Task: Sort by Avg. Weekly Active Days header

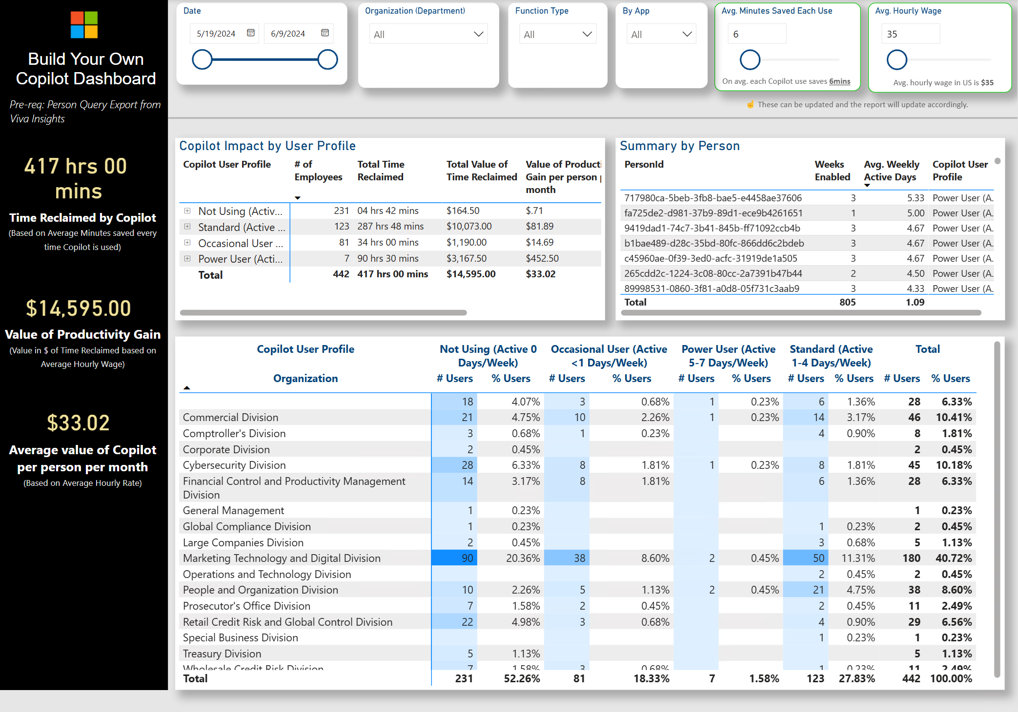Action: tap(892, 171)
